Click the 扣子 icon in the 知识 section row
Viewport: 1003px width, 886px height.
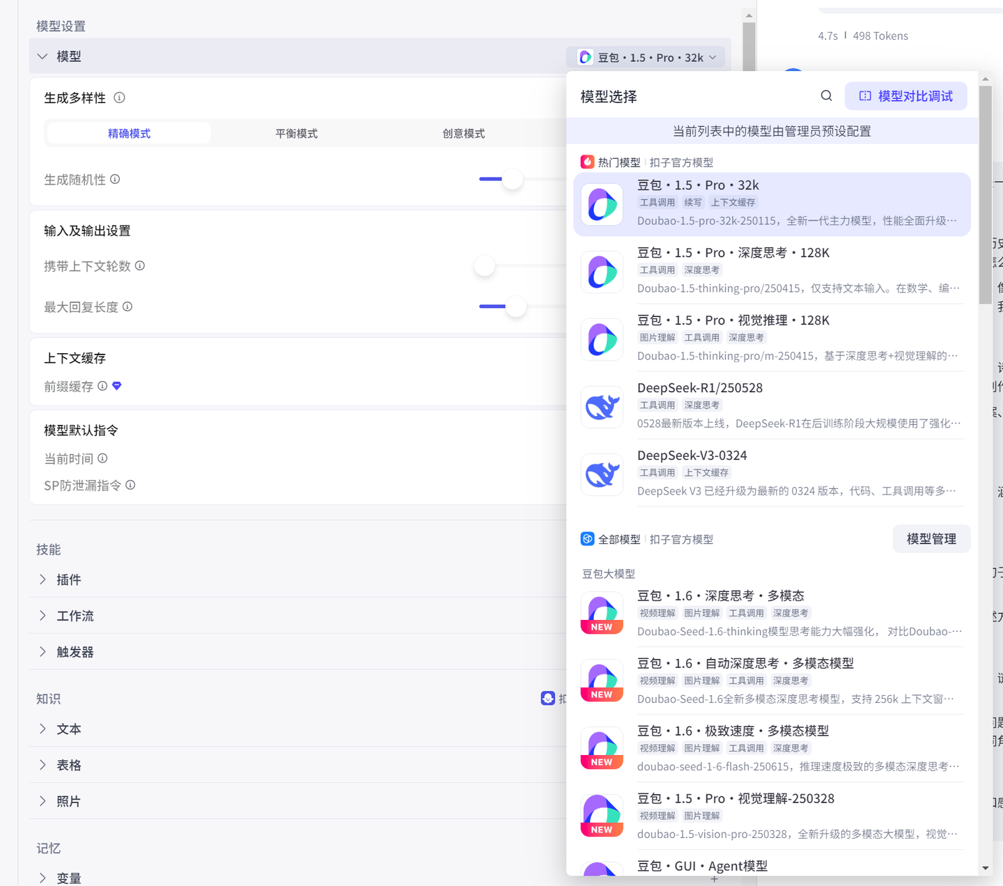[x=549, y=698]
